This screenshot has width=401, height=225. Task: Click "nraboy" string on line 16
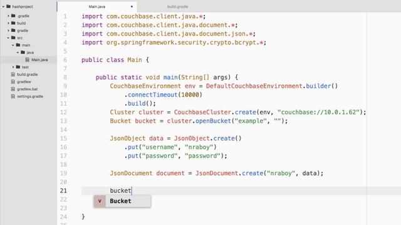199,147
